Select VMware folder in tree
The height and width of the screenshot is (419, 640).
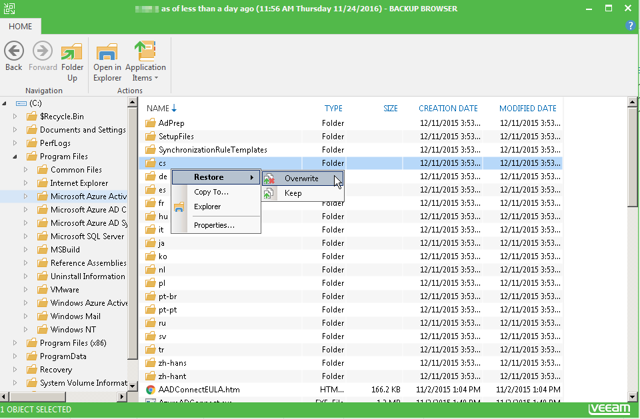tap(65, 290)
